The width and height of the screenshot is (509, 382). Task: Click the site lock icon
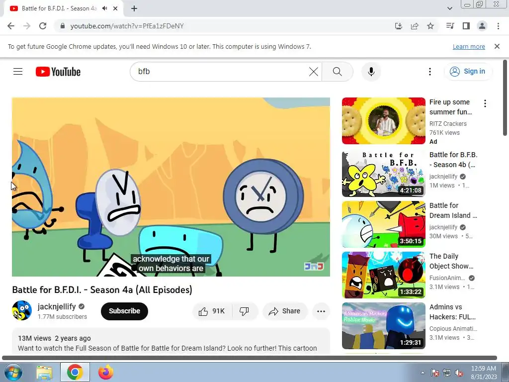(63, 26)
